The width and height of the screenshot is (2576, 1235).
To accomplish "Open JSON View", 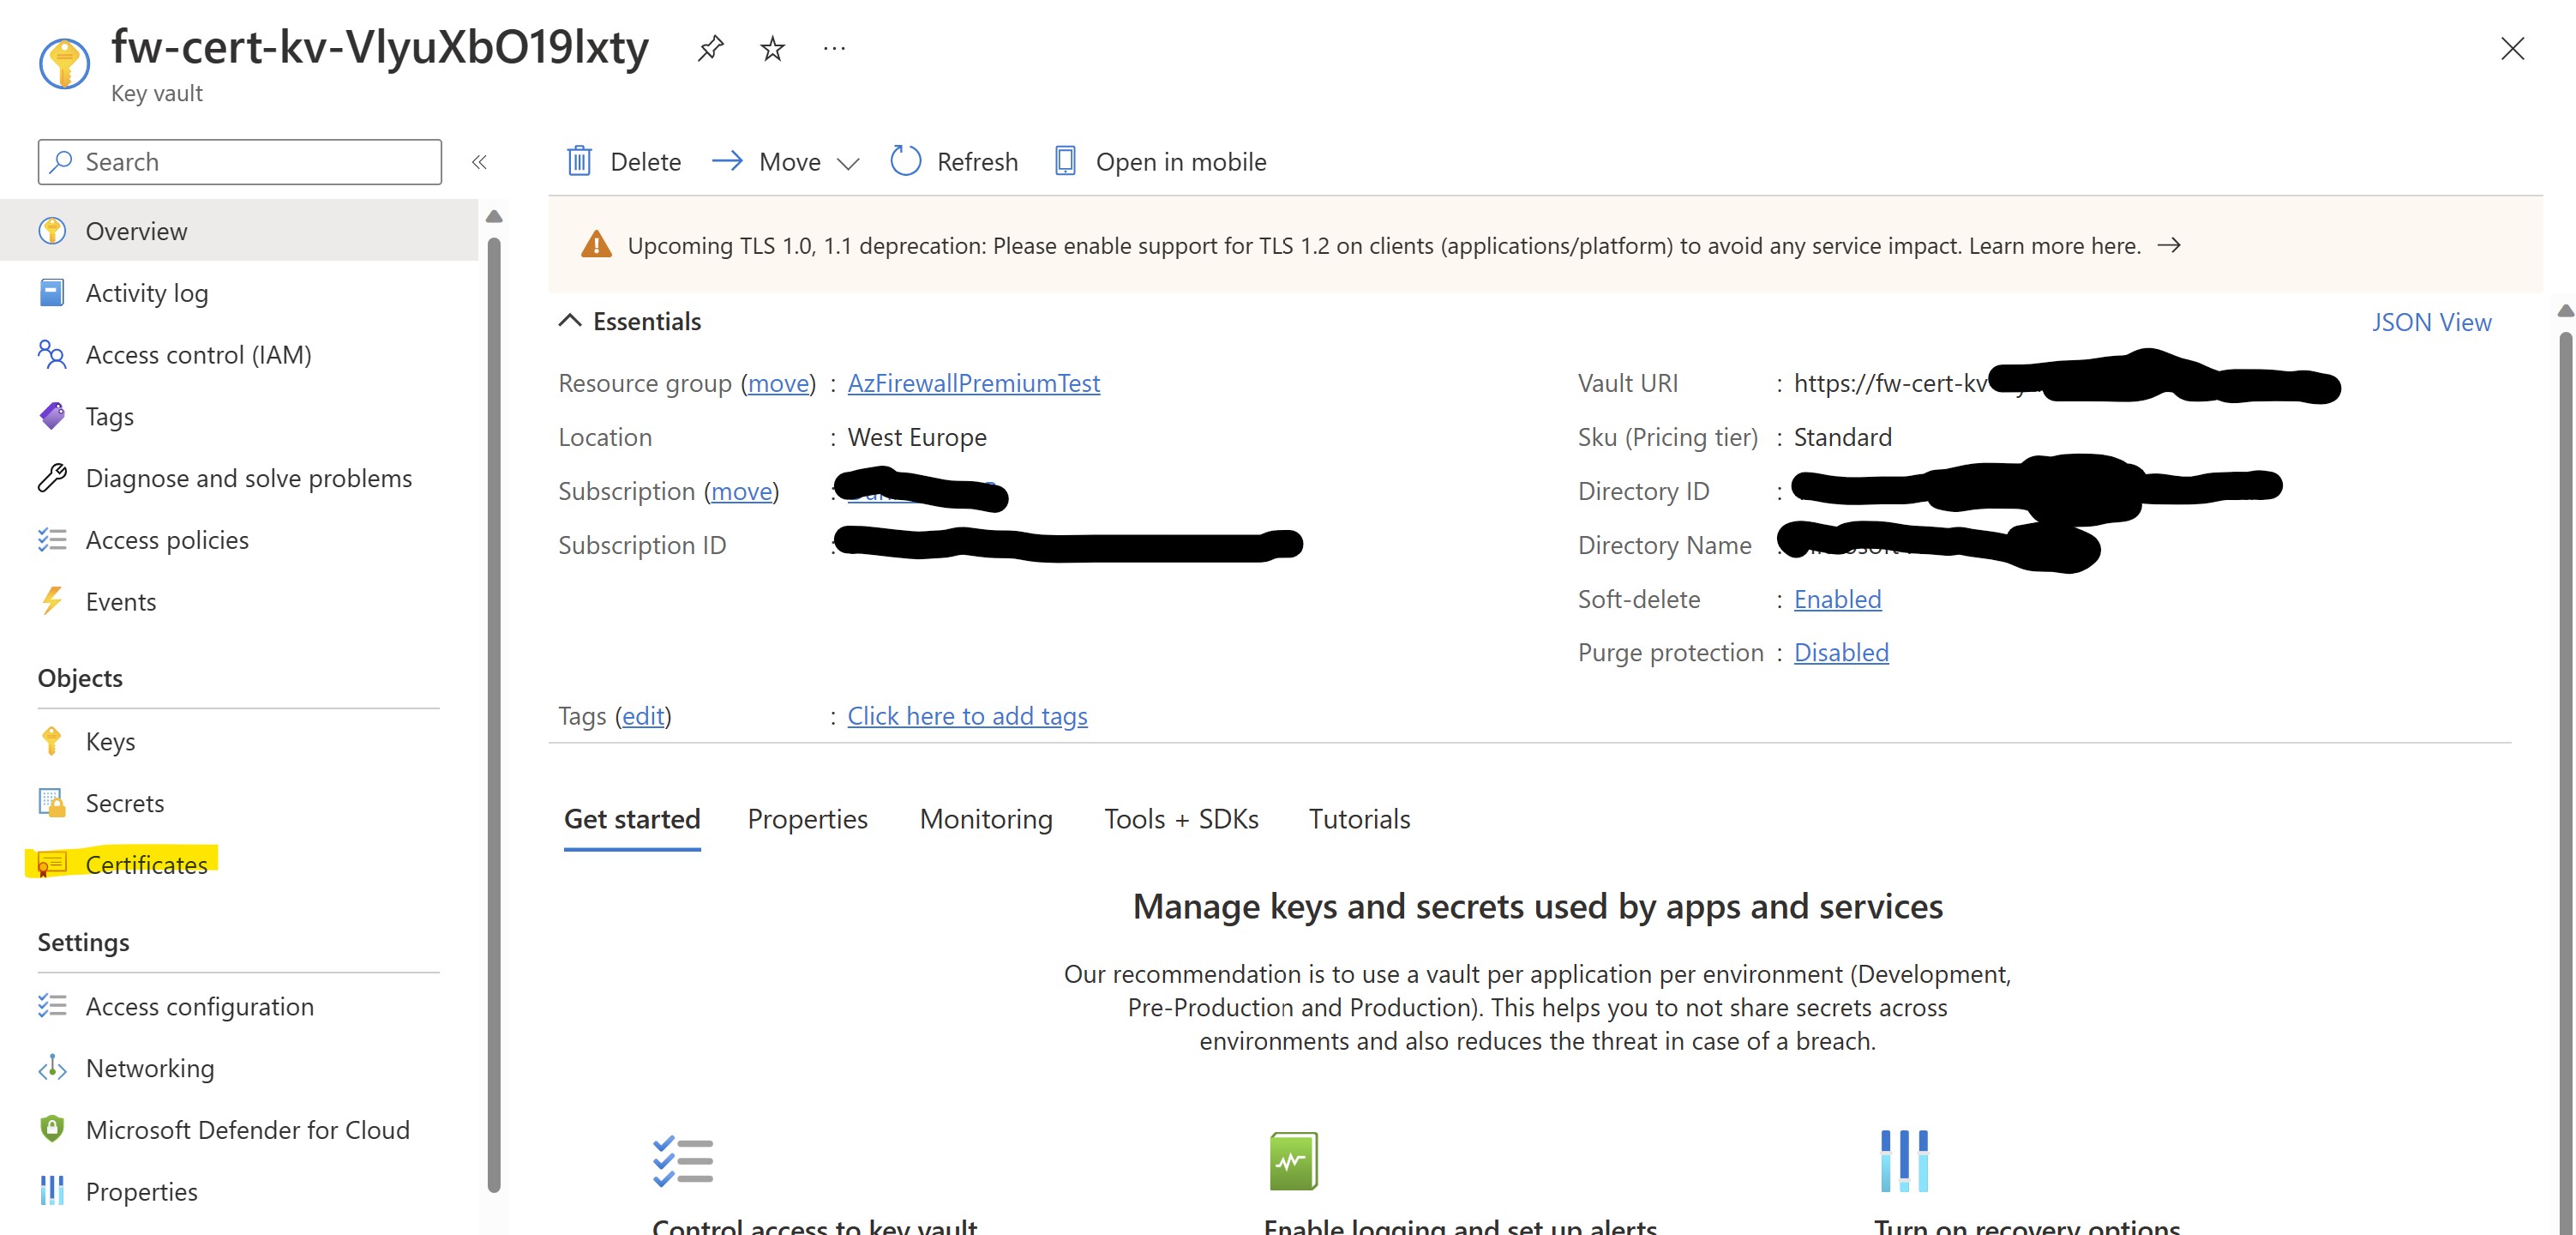I will tap(2430, 322).
